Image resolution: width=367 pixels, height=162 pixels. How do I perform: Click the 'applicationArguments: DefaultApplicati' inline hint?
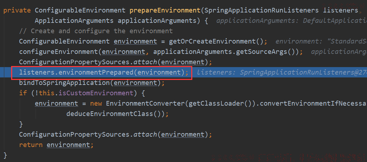(291, 21)
